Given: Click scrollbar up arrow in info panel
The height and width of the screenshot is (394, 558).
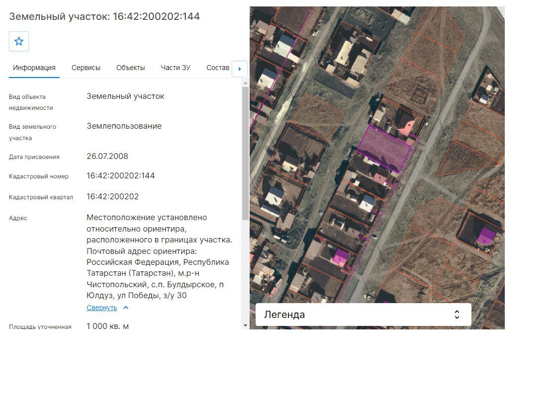Looking at the screenshot, I should coord(245,83).
